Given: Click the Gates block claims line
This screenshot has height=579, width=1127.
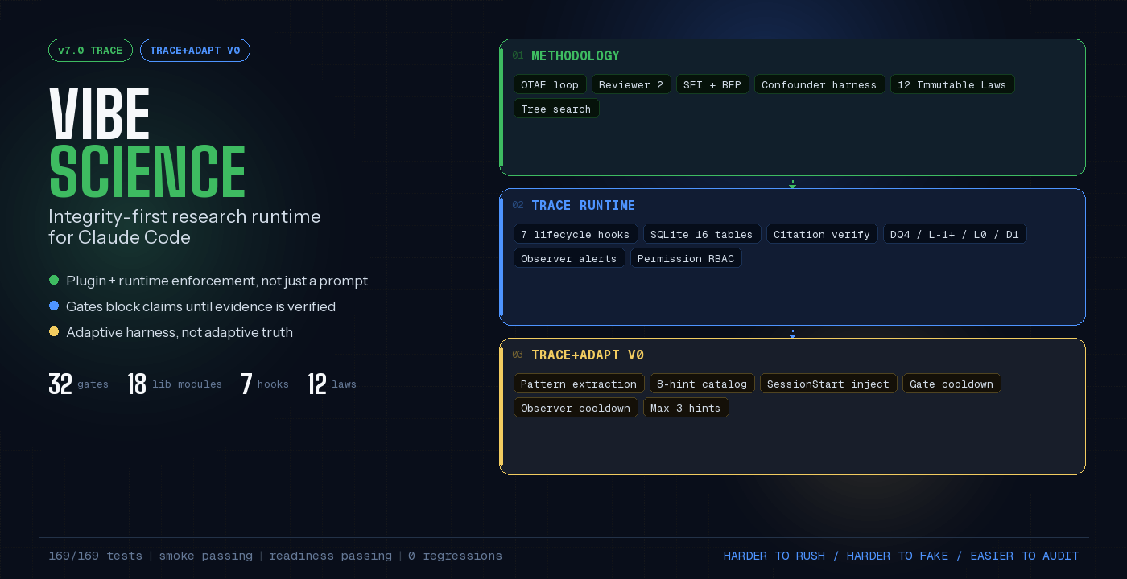Looking at the screenshot, I should (200, 306).
